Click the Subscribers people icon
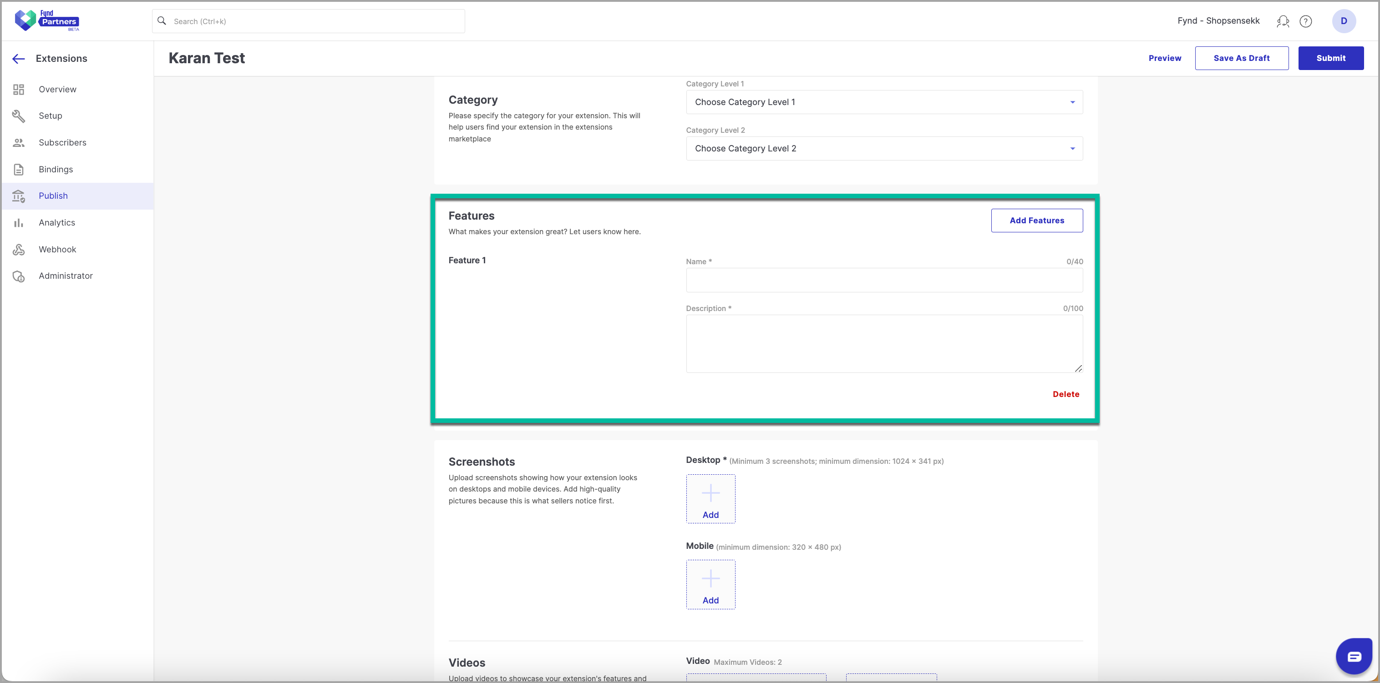 [19, 143]
